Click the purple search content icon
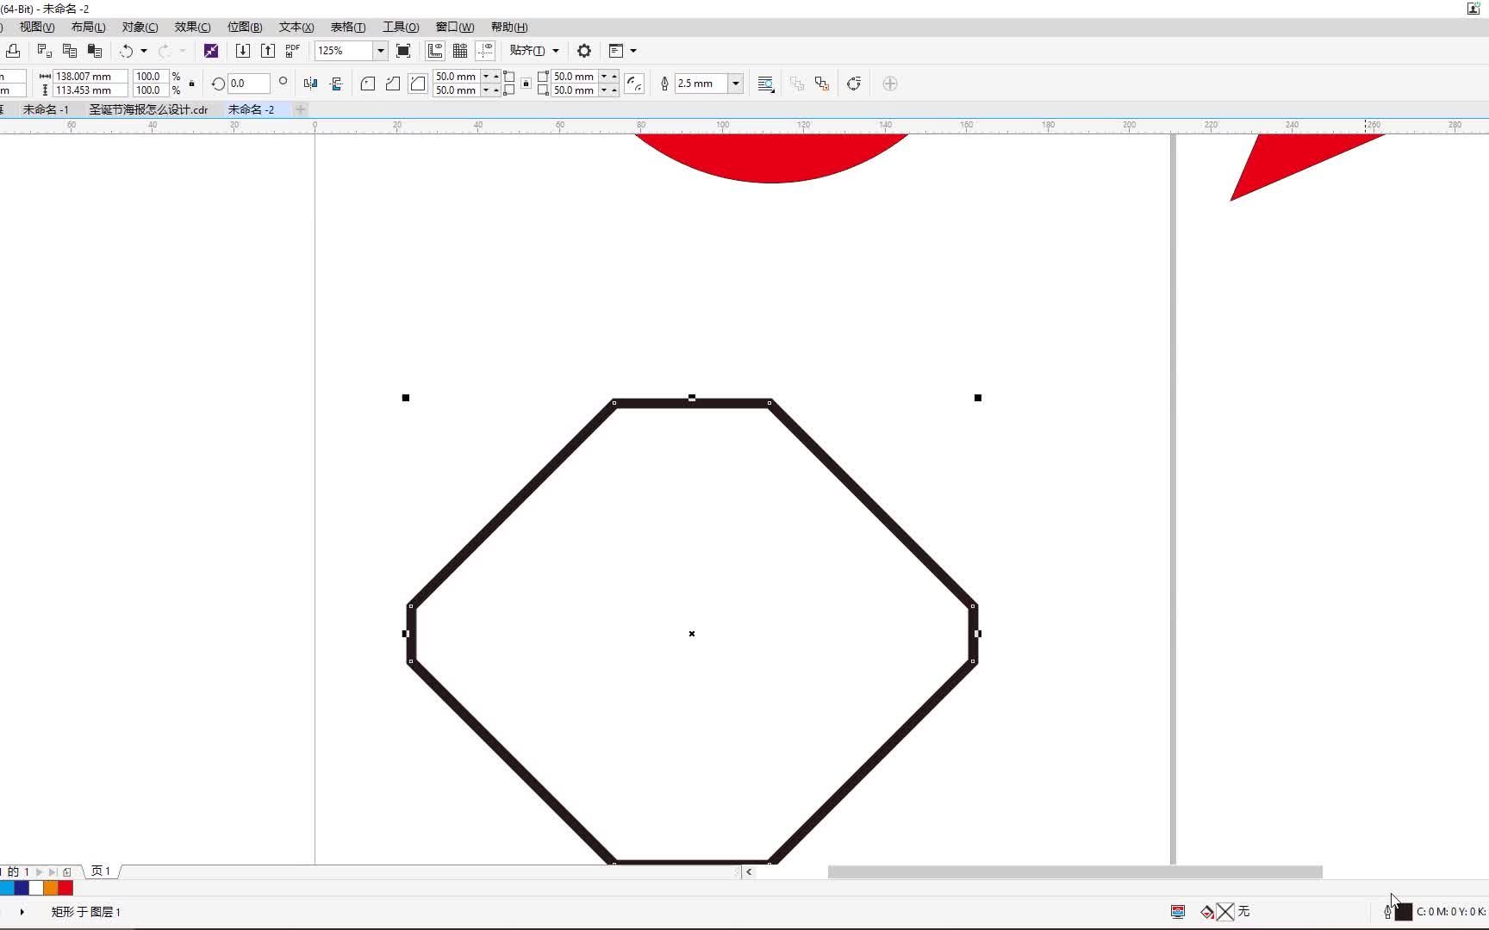Image resolution: width=1489 pixels, height=930 pixels. pyautogui.click(x=211, y=51)
